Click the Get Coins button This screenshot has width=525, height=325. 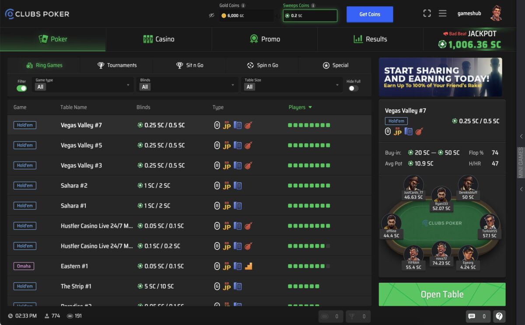pos(370,14)
